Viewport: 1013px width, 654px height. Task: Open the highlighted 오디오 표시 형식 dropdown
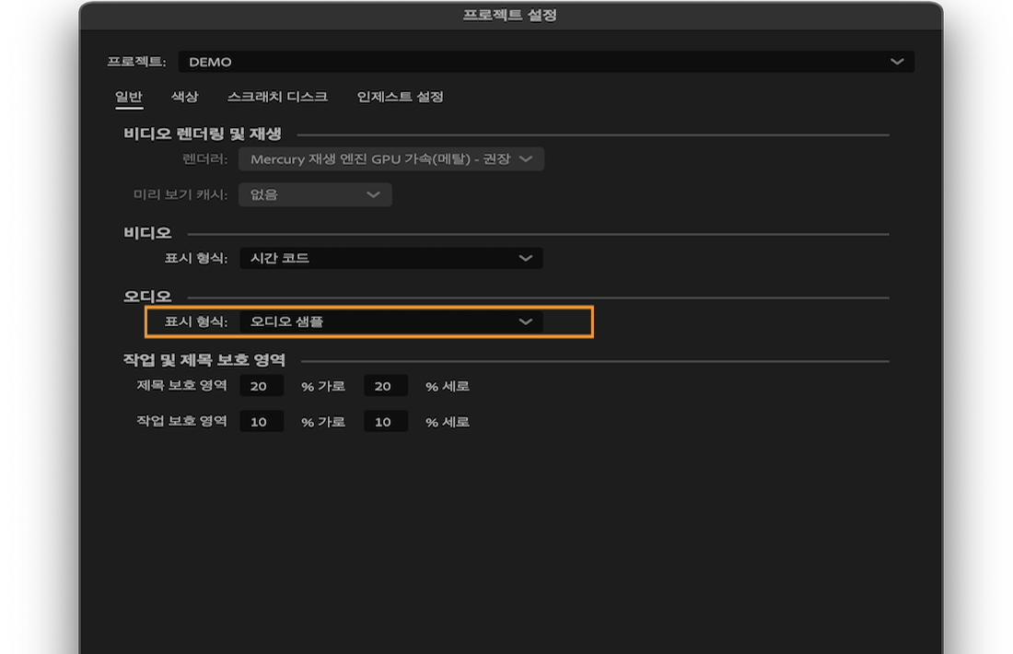[x=387, y=322]
